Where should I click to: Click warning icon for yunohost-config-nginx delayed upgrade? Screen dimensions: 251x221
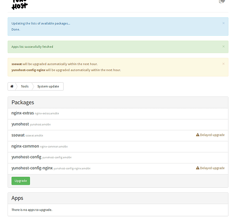tap(198, 168)
